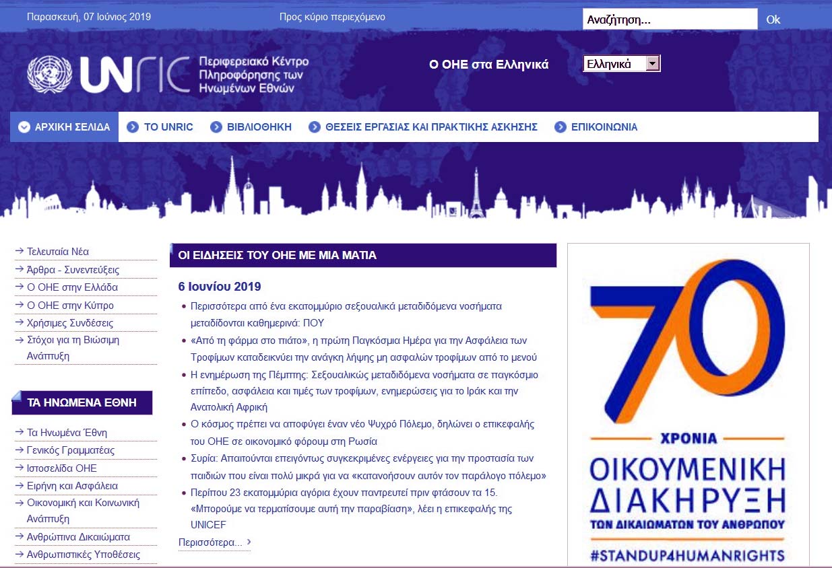The width and height of the screenshot is (832, 568).
Task: Click Περισσότερα... more news link
Action: [210, 542]
